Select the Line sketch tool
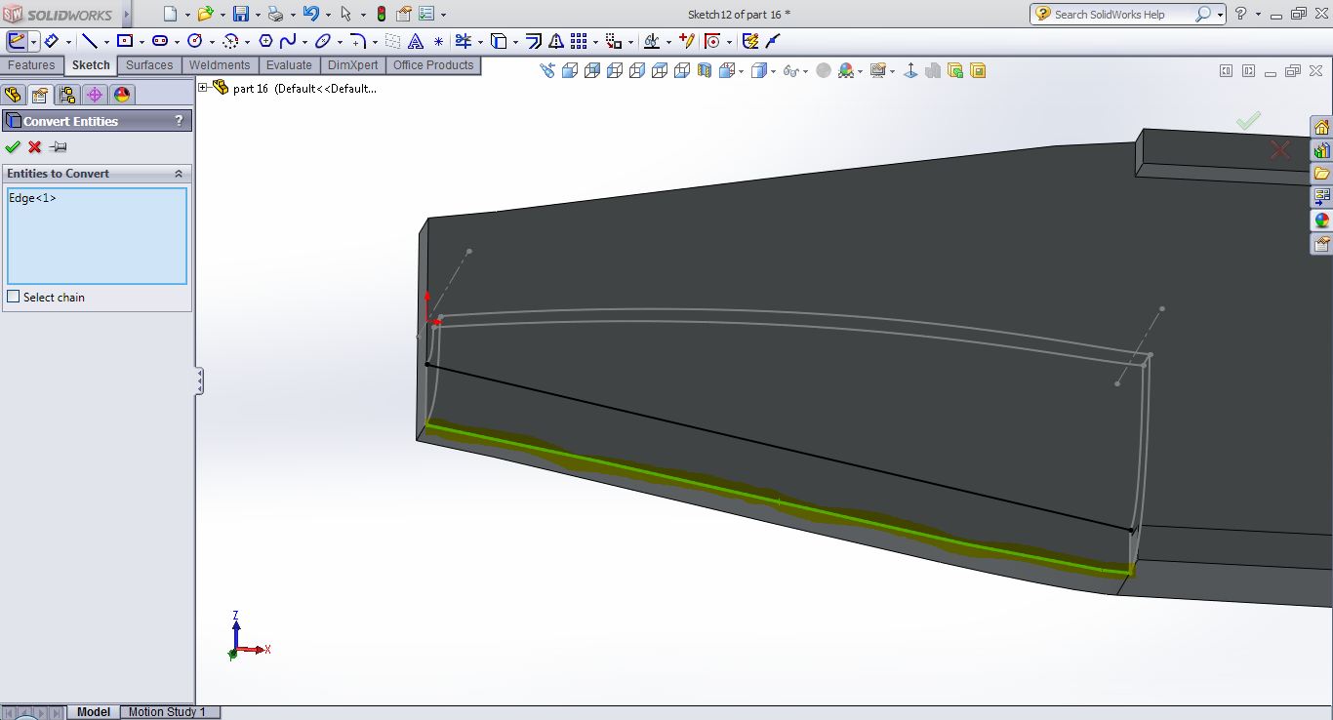The width and height of the screenshot is (1333, 720). click(x=89, y=41)
